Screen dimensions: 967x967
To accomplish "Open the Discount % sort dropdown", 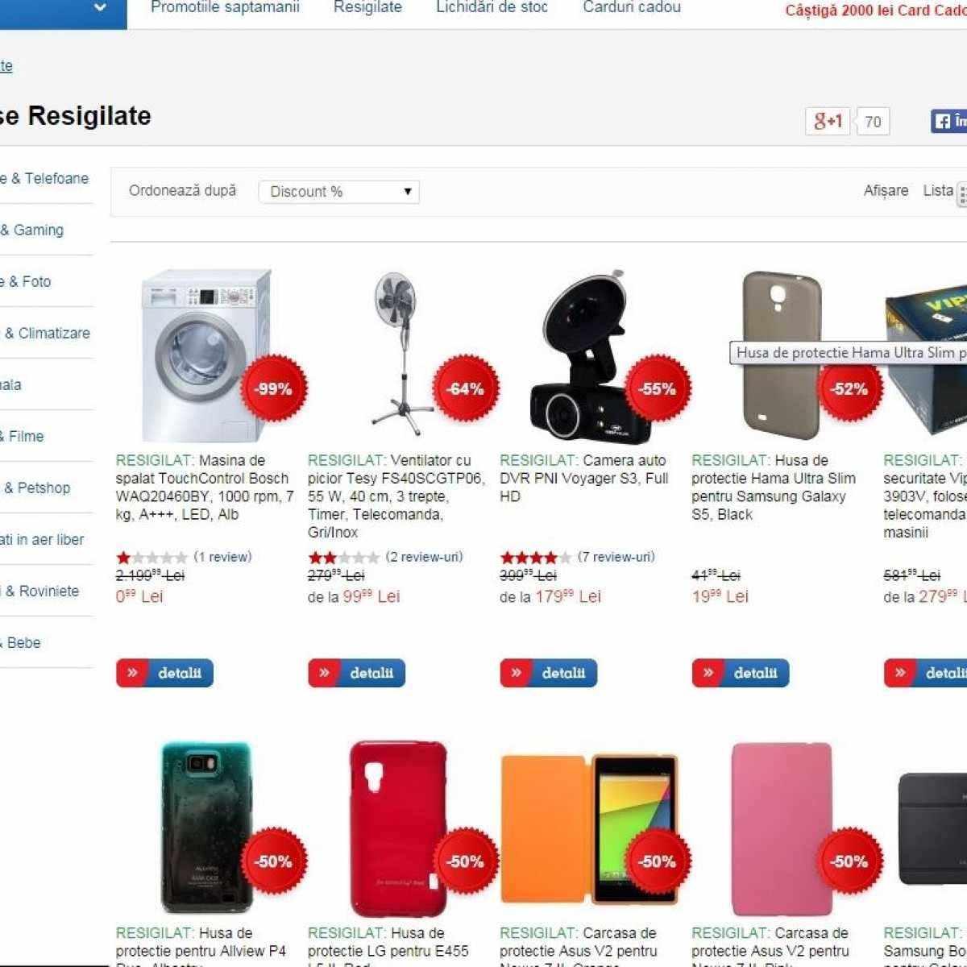I will pyautogui.click(x=339, y=192).
